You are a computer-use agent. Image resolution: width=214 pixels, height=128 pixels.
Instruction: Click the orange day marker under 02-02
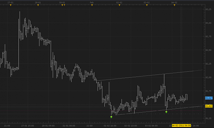pos(119,5)
